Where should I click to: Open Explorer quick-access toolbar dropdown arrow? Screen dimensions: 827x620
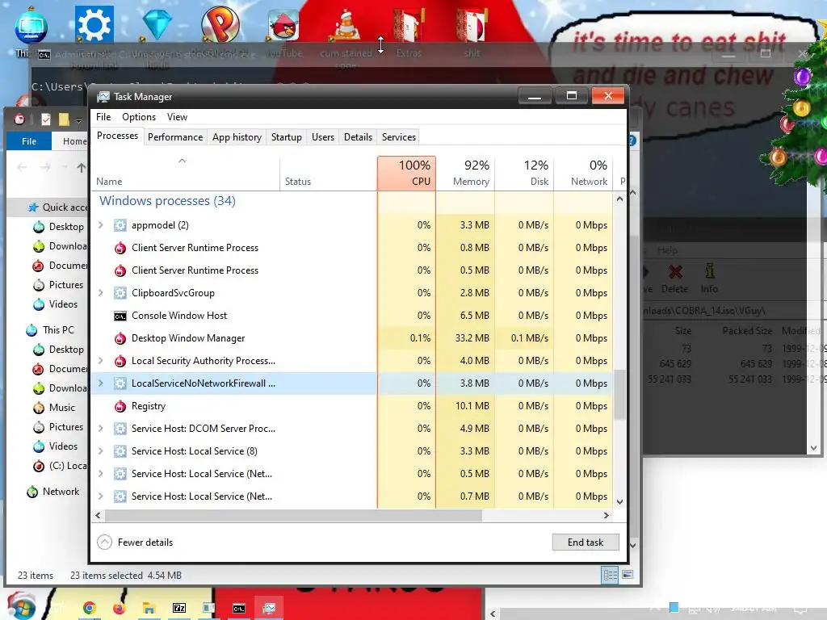[78, 120]
